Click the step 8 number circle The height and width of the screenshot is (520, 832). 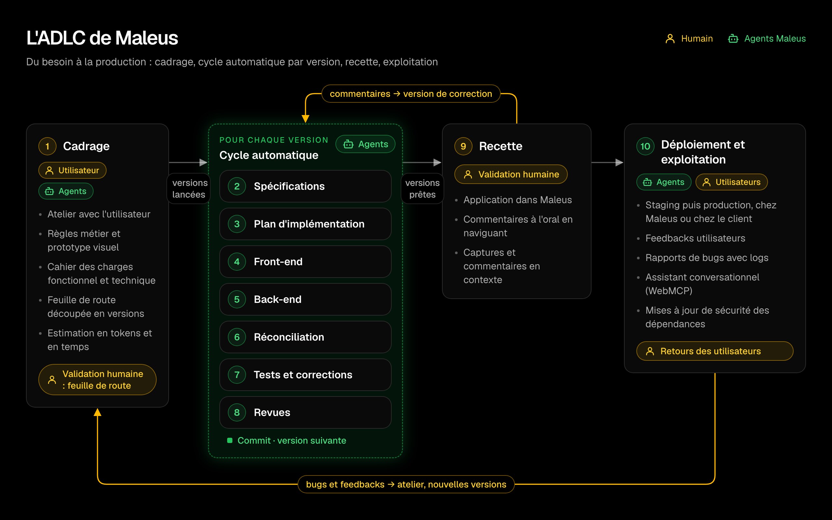point(237,412)
